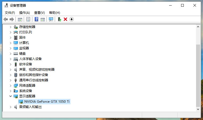Open the 操作(A) menu

pyautogui.click(x=25, y=13)
